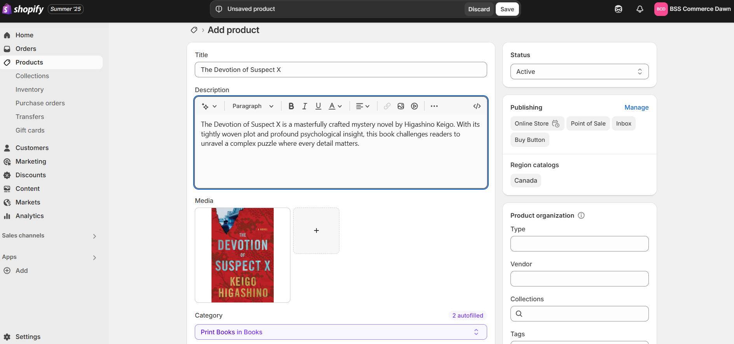Click Inbox channel tag
Viewport: 734px width, 344px height.
click(624, 124)
